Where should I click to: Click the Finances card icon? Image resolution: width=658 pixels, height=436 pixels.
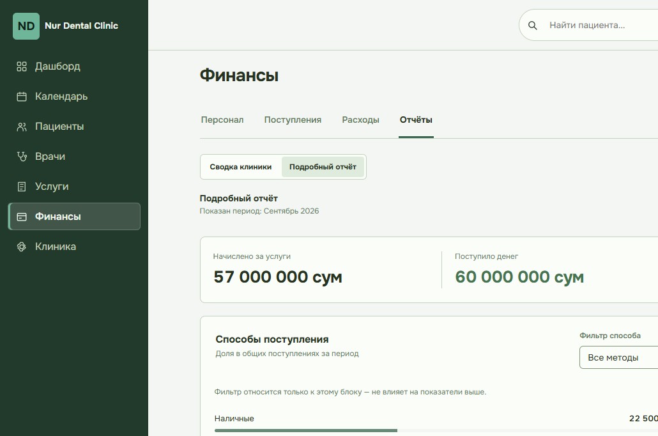pos(22,217)
